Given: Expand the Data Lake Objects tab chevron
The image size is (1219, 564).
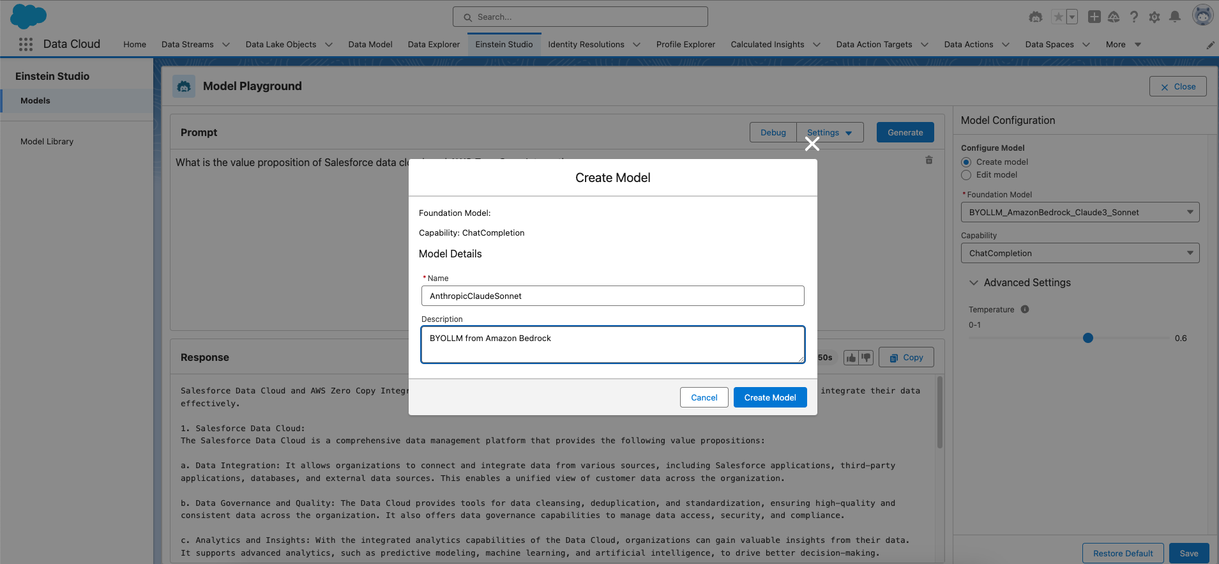Looking at the screenshot, I should point(329,45).
